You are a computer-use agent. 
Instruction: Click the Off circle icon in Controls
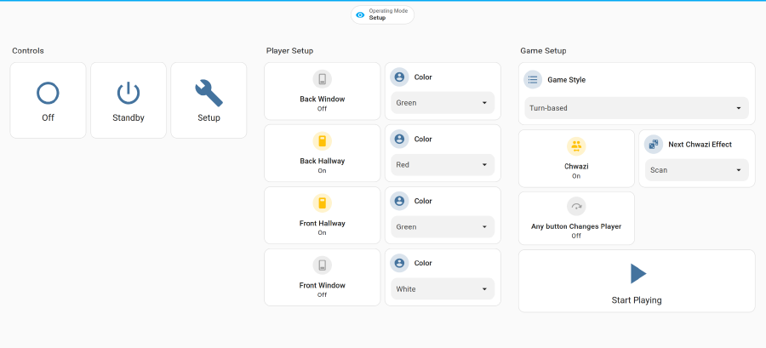48,93
